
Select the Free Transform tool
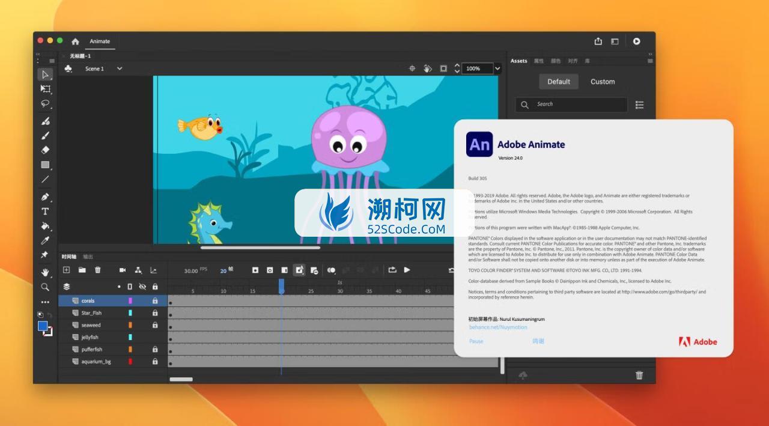point(45,89)
